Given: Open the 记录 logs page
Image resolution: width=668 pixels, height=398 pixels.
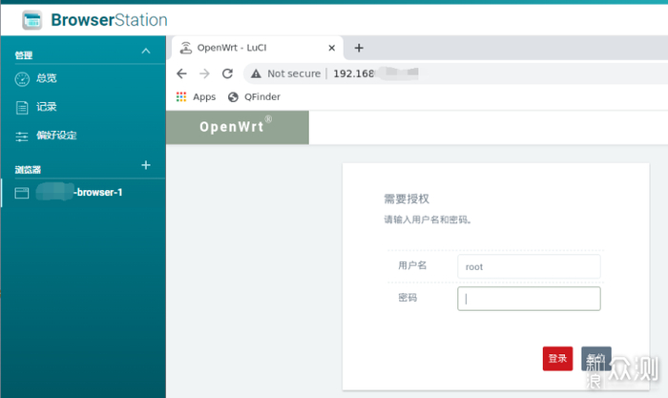Looking at the screenshot, I should pyautogui.click(x=47, y=107).
